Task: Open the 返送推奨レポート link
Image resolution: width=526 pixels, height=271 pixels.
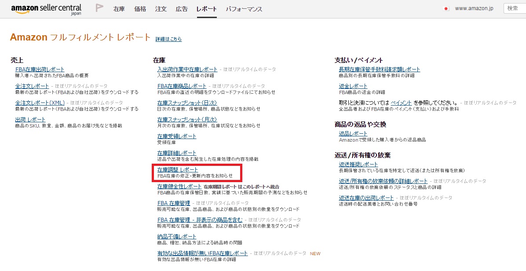Action: pyautogui.click(x=358, y=165)
